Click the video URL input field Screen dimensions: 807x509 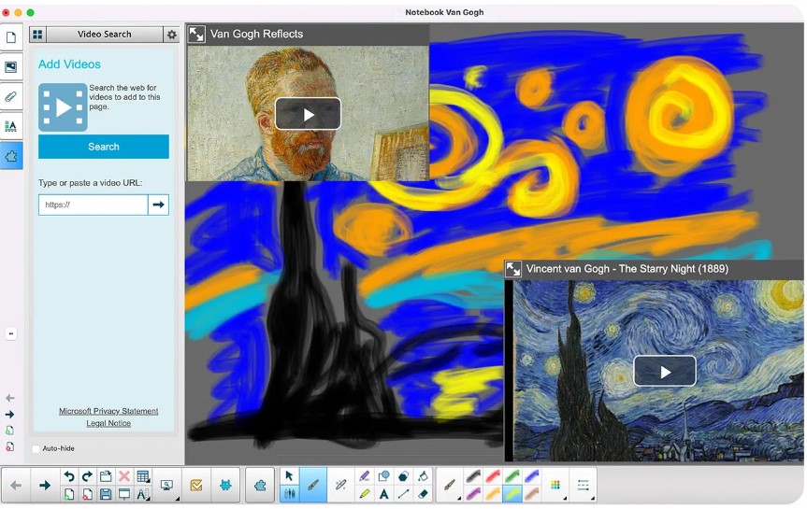94,205
